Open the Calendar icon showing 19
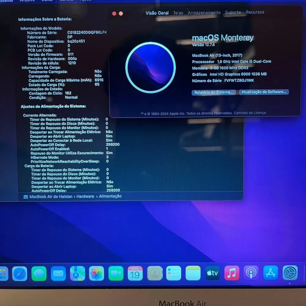The height and width of the screenshot is (306, 306). click(135, 273)
